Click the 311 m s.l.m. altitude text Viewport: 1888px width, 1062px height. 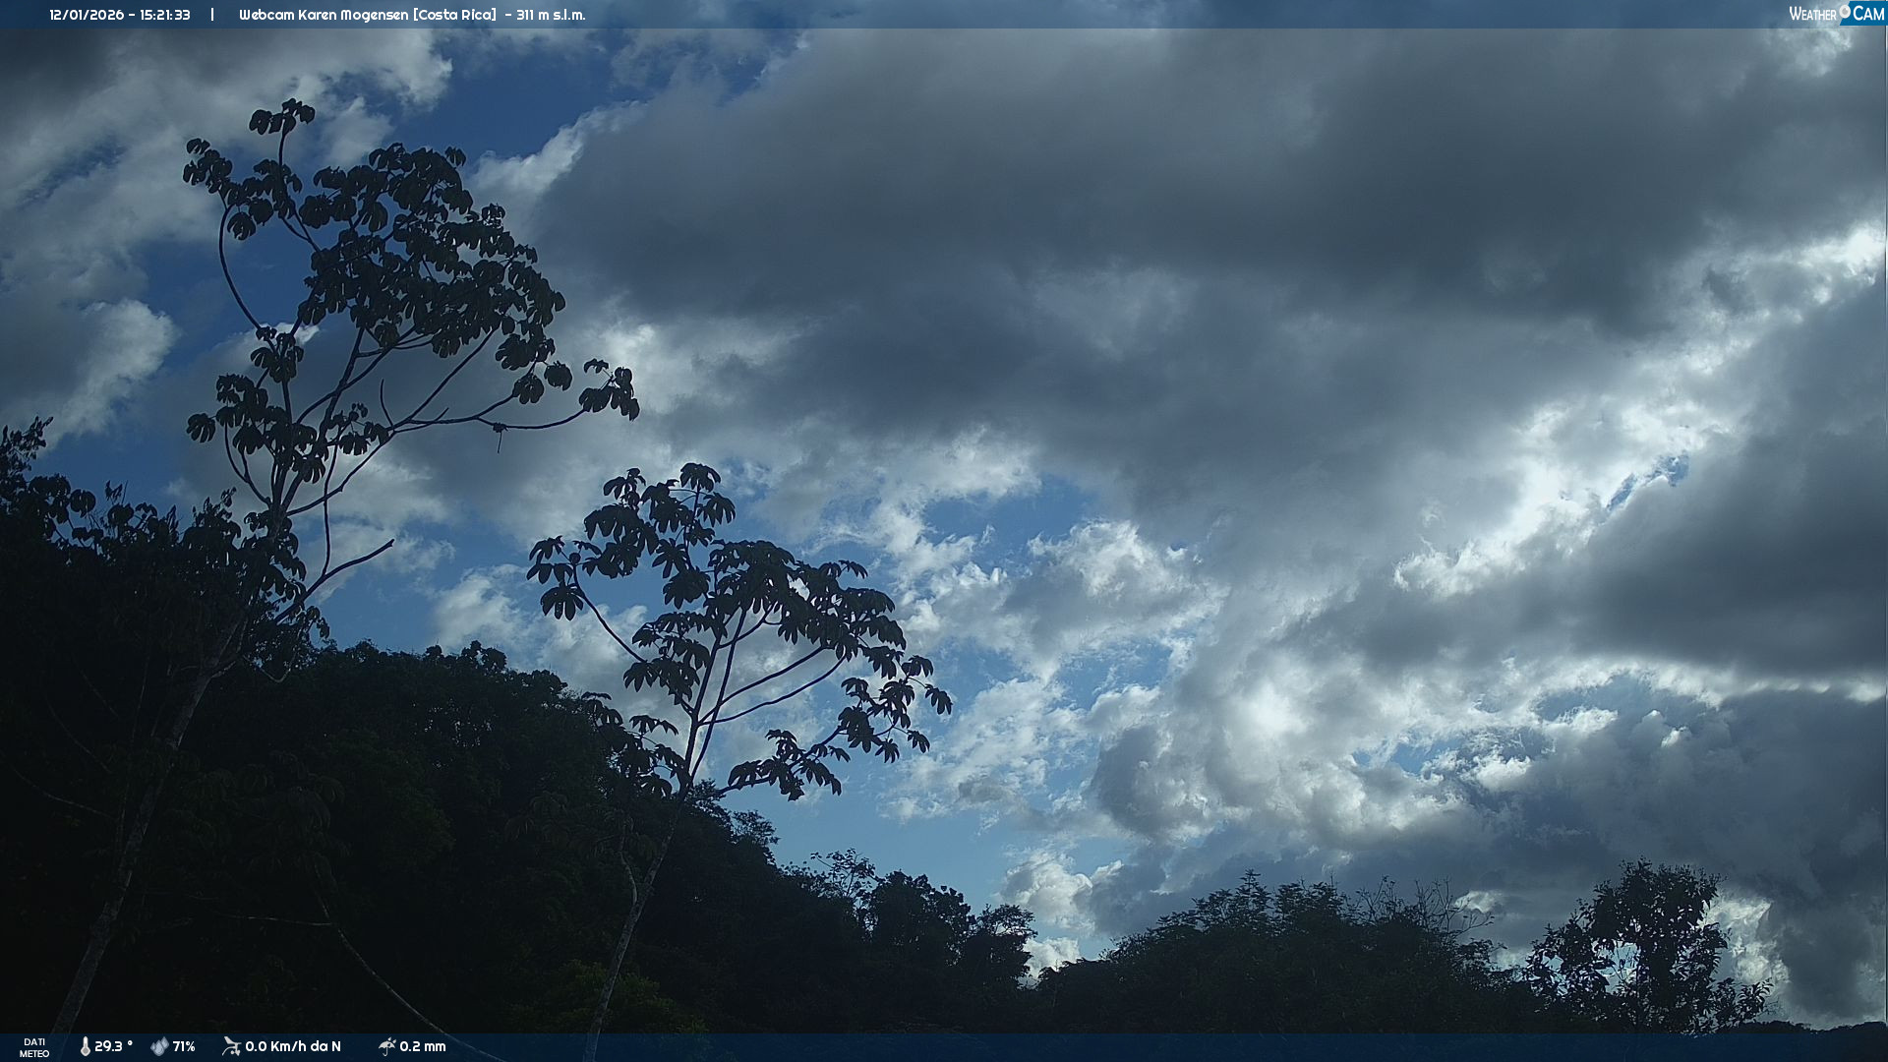[x=551, y=15]
